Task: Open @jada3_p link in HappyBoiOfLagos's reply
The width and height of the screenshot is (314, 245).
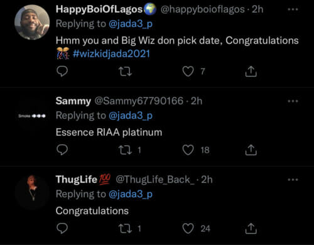Action: click(131, 24)
